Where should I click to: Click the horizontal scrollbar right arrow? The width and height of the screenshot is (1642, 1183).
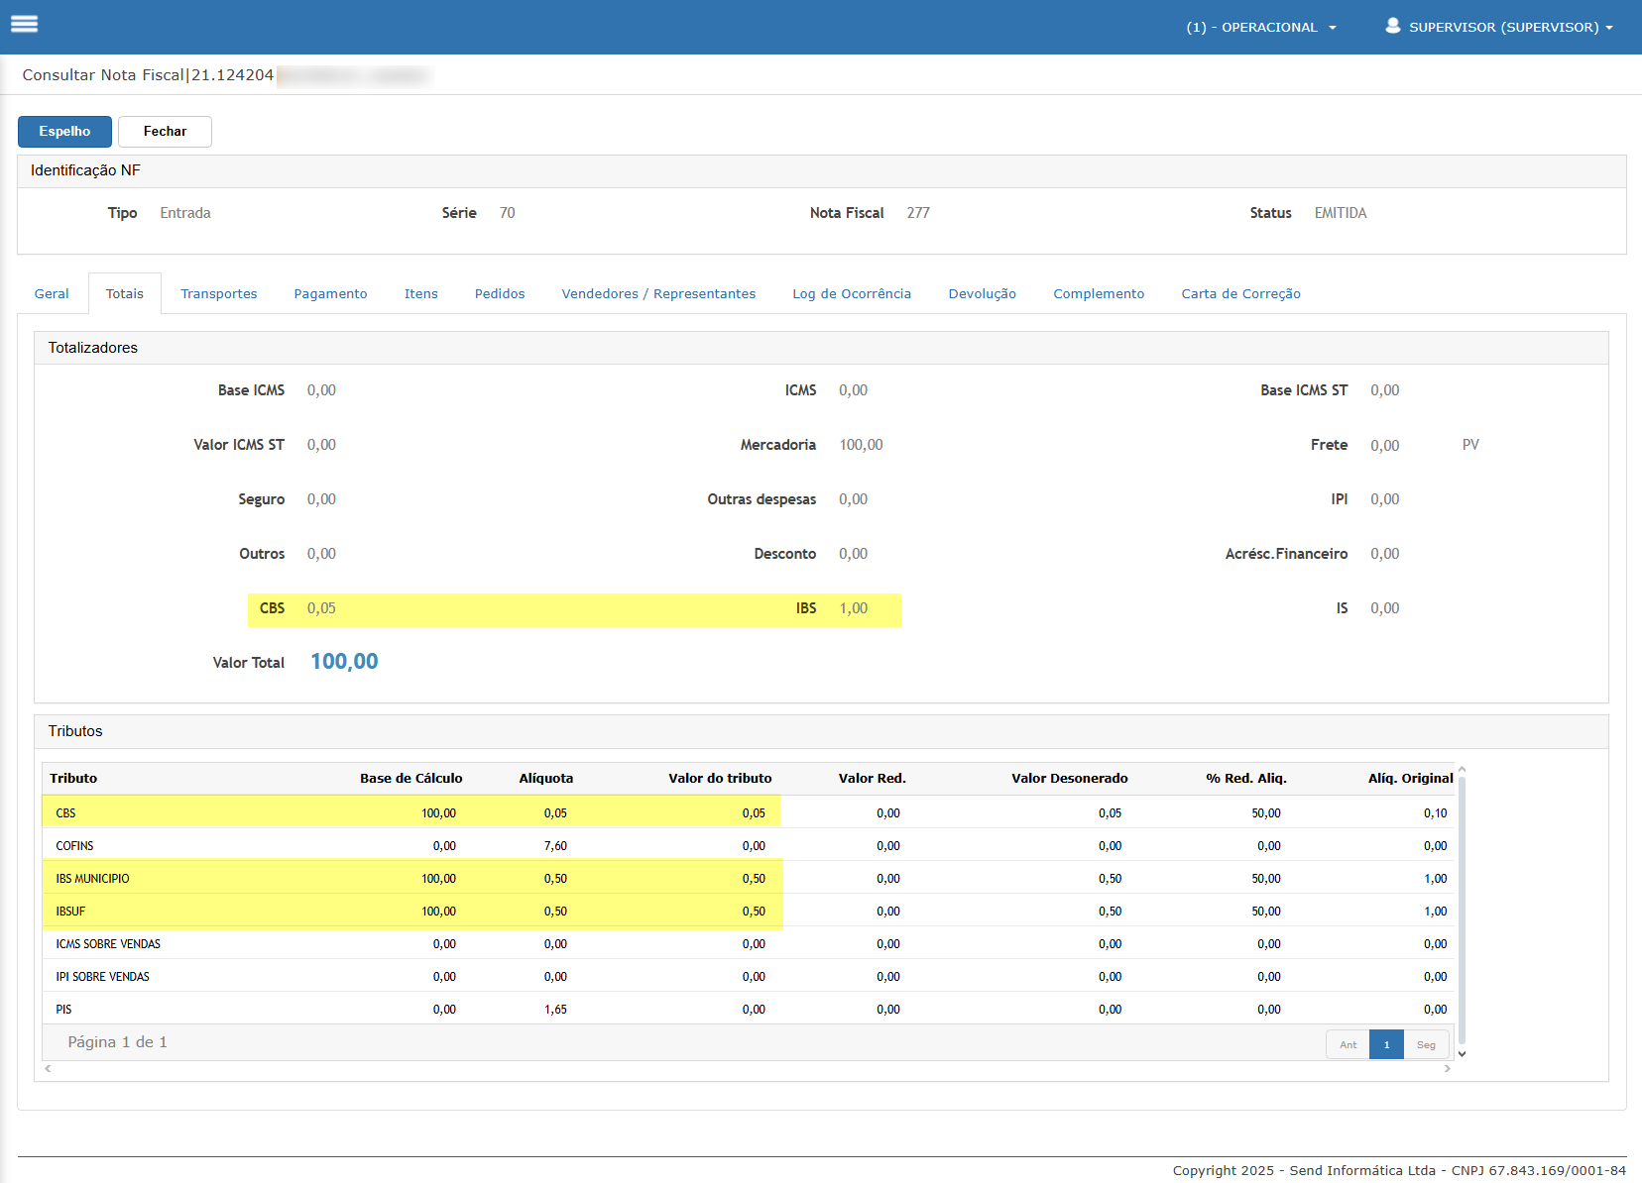click(x=1448, y=1068)
